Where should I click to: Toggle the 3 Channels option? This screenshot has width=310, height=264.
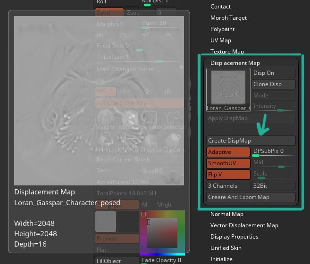tap(228, 186)
